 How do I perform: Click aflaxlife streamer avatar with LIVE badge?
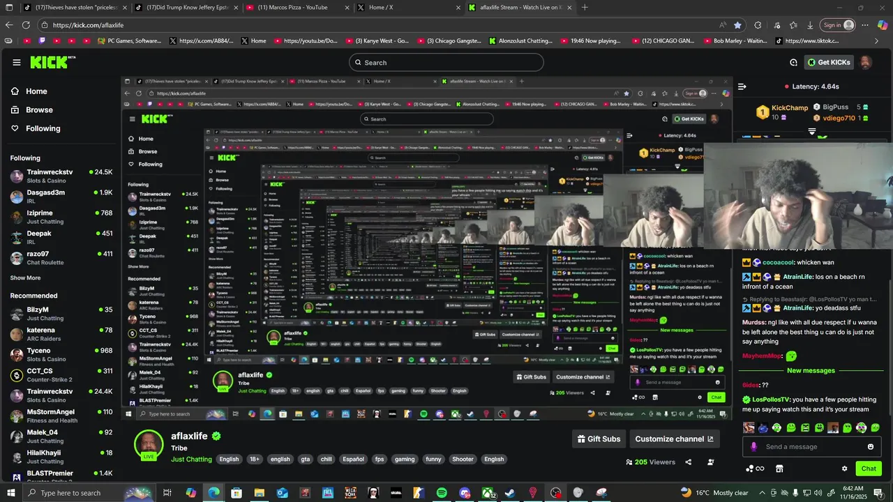coord(149,445)
